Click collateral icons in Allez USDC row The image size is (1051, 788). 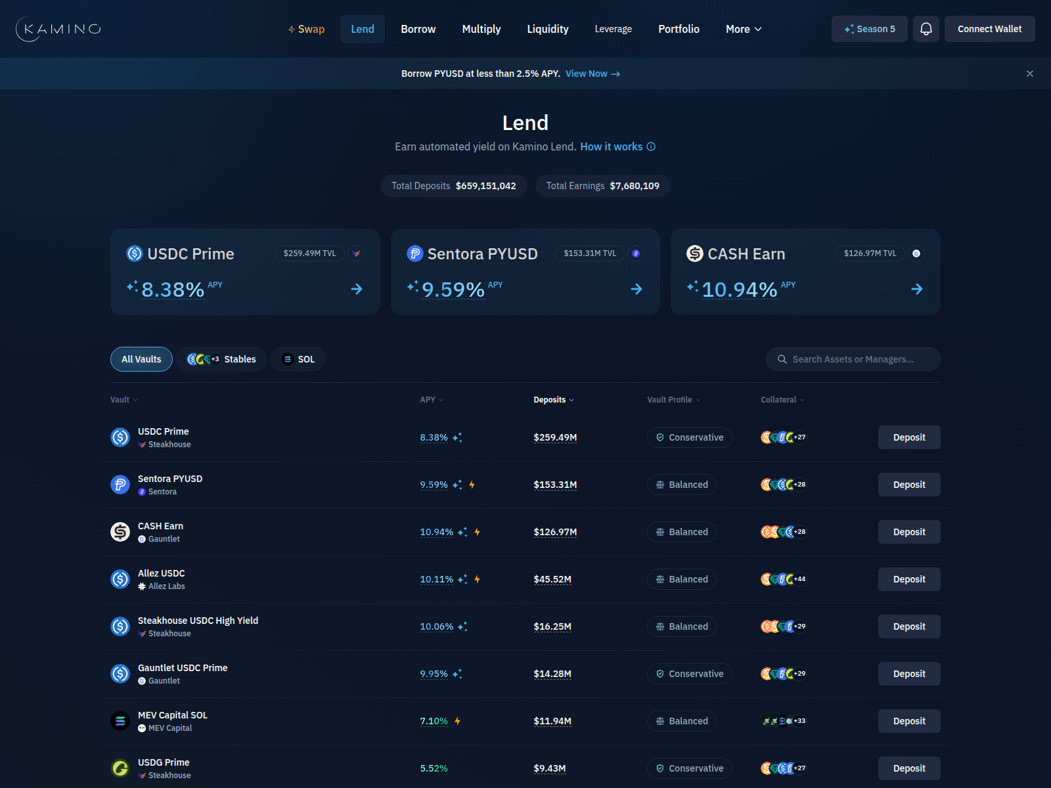tap(784, 579)
